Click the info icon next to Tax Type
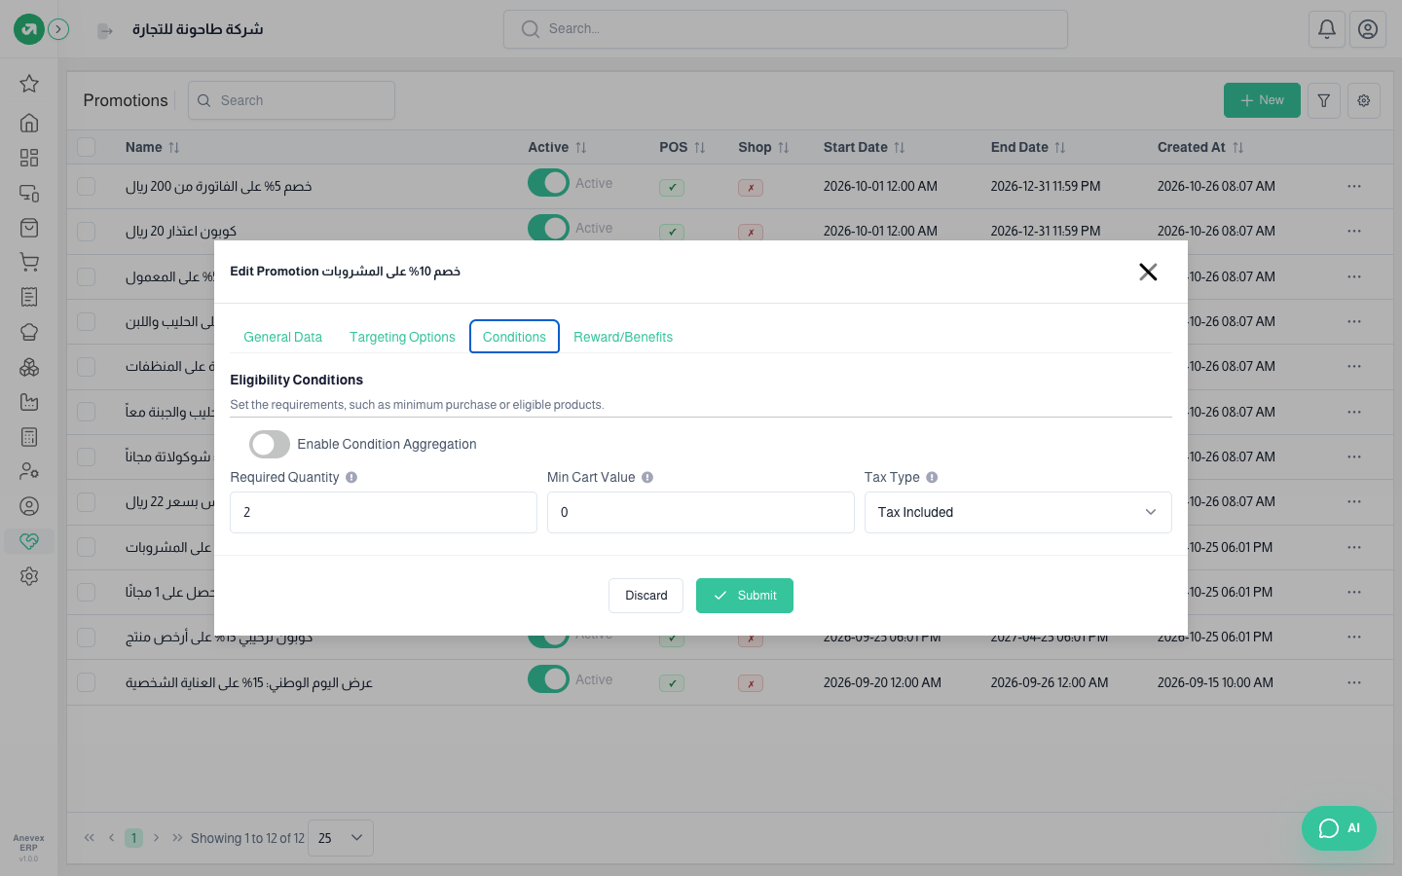Image resolution: width=1402 pixels, height=876 pixels. 932,477
